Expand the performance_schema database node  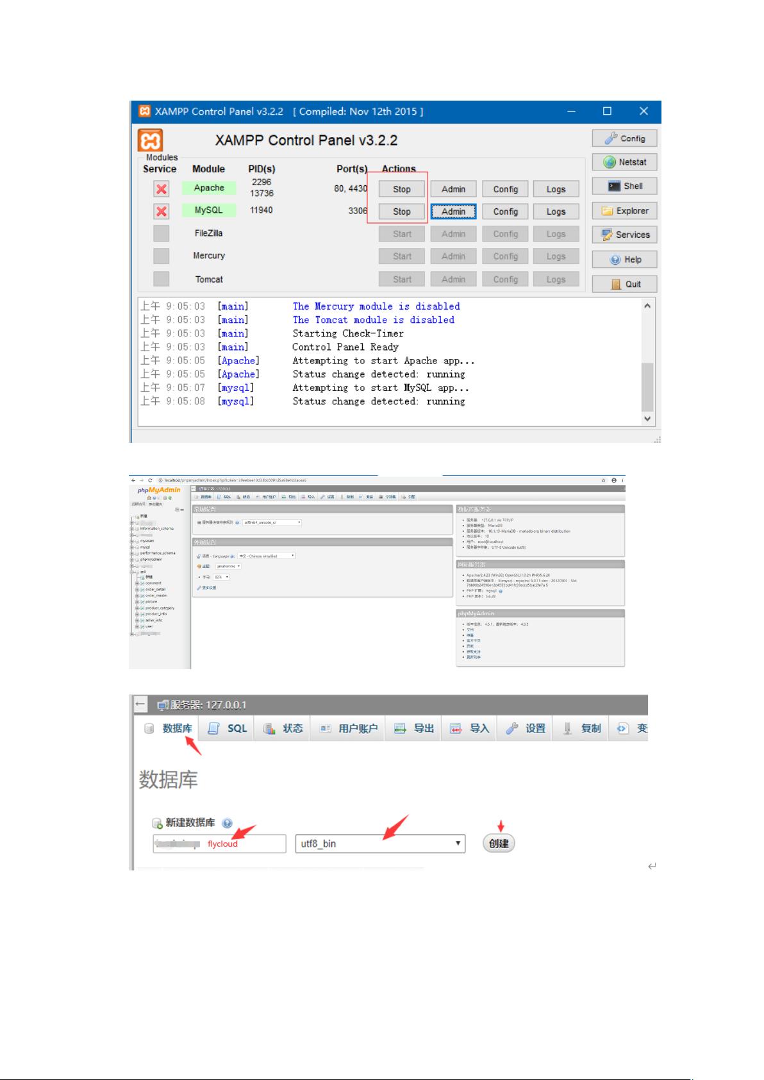click(x=132, y=552)
